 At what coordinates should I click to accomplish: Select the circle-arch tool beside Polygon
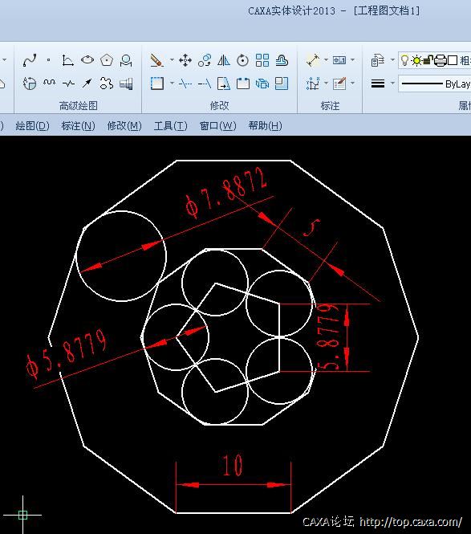pos(126,60)
